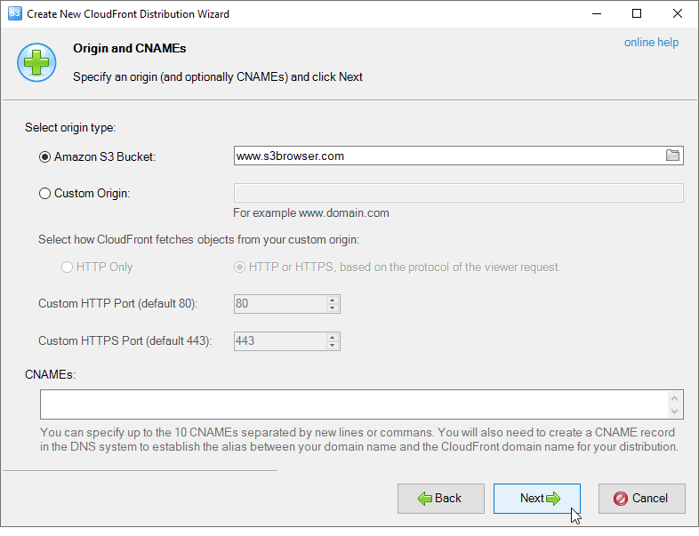Maximize the wizard window
This screenshot has width=699, height=536.
[637, 14]
